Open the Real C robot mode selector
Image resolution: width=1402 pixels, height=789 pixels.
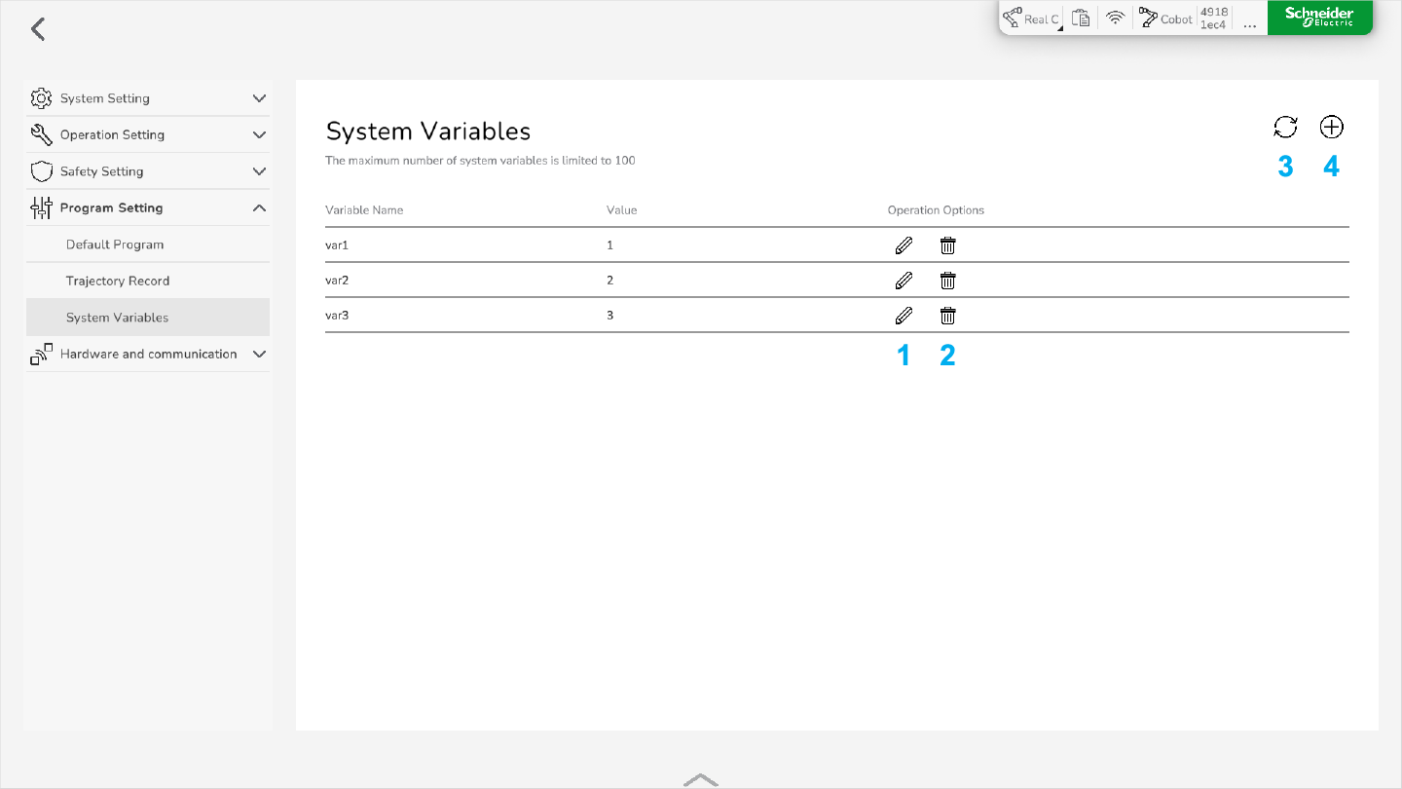[x=1032, y=19]
